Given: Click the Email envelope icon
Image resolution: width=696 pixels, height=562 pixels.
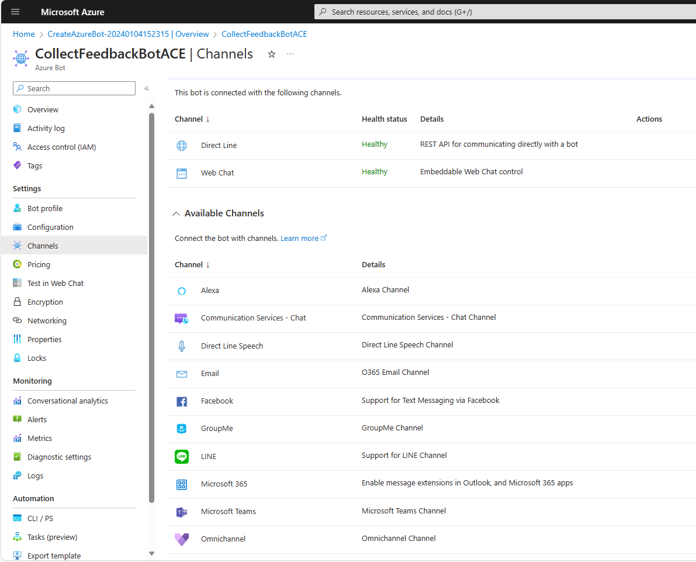Looking at the screenshot, I should (x=182, y=374).
